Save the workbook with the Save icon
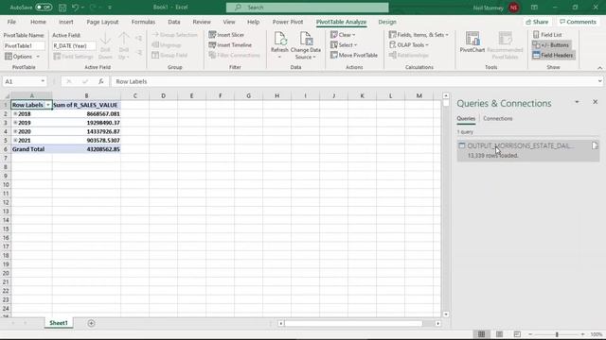606x340 pixels. coord(62,8)
